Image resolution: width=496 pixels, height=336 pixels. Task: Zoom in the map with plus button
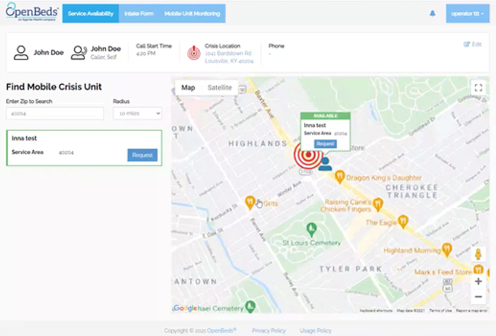478,281
